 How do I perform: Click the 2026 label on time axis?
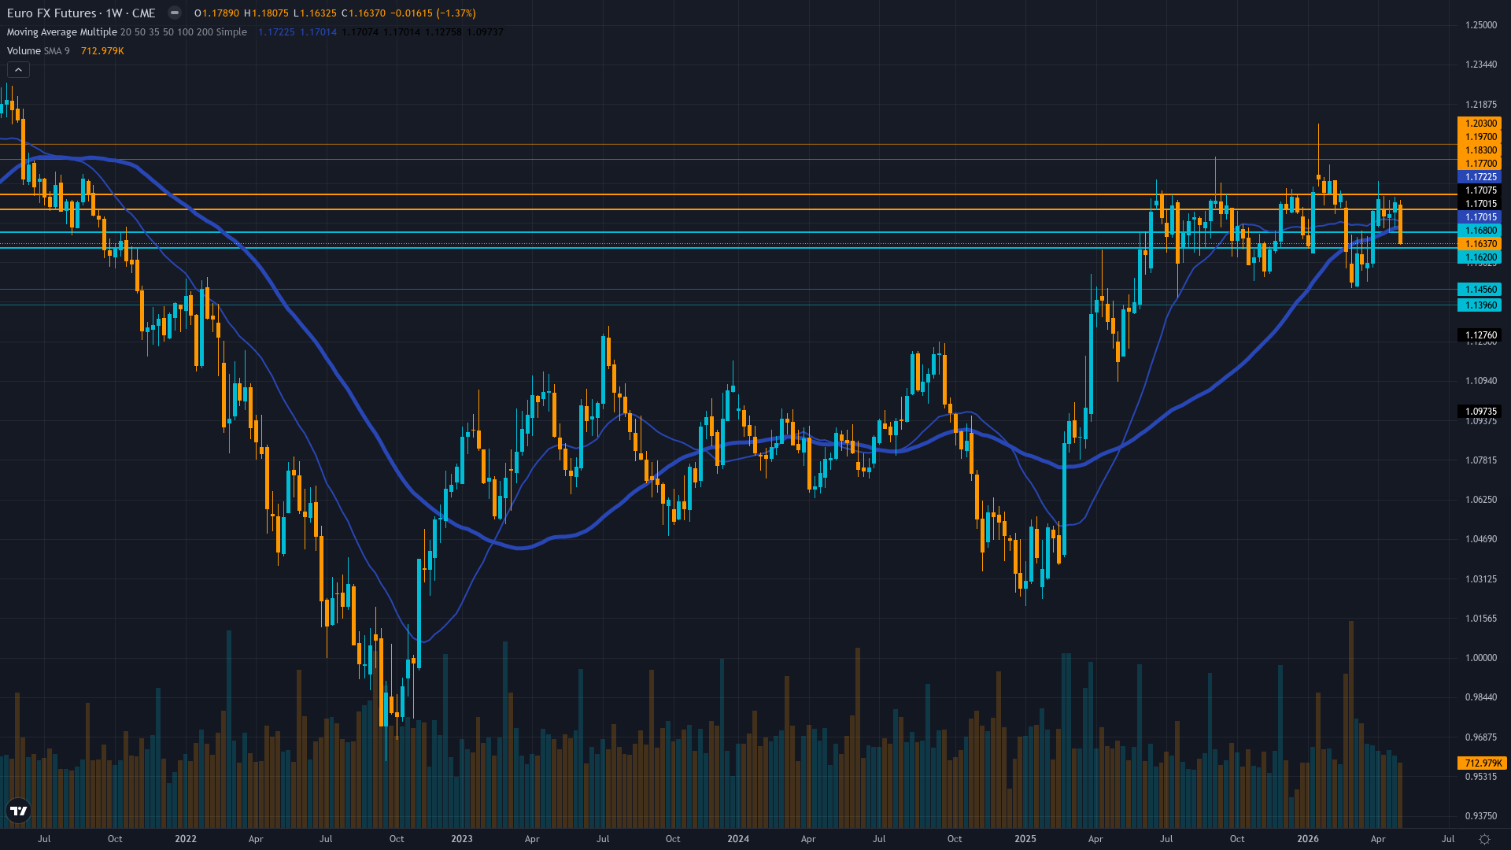(1308, 839)
